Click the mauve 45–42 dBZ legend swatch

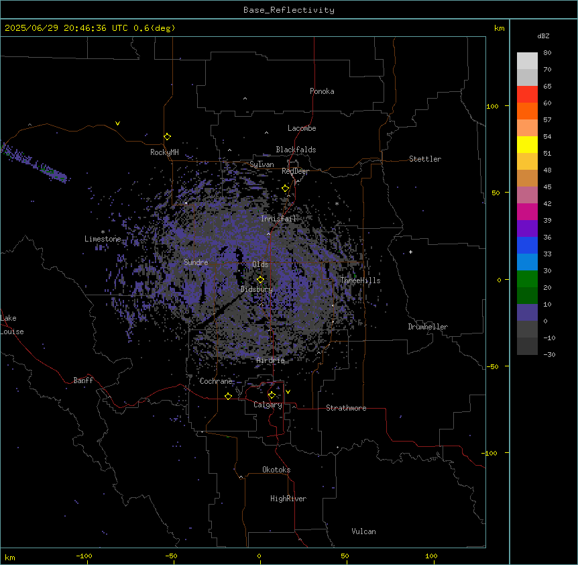[x=527, y=195]
